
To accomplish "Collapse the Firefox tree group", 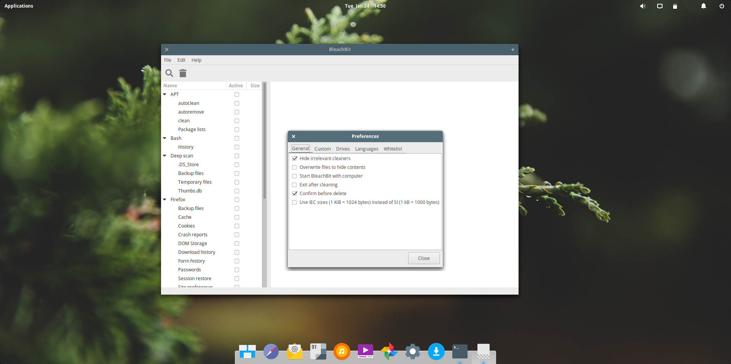I will point(165,200).
